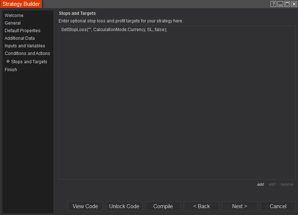Close the Strategy Builder window
The image size is (298, 215).
[x=294, y=4]
